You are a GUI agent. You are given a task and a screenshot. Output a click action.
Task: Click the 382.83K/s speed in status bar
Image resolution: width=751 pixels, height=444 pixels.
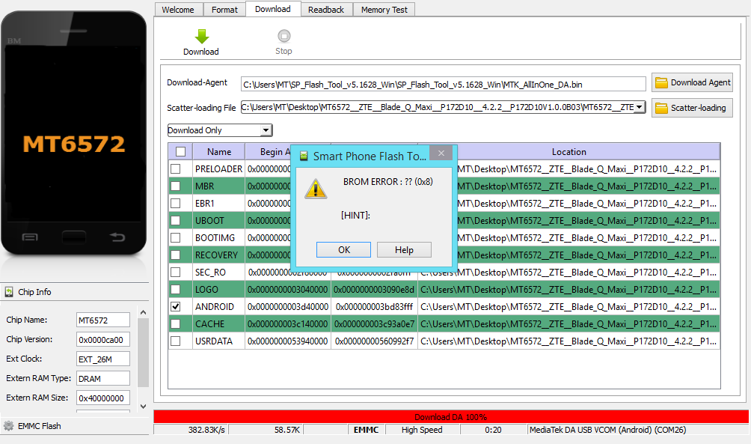pos(206,430)
